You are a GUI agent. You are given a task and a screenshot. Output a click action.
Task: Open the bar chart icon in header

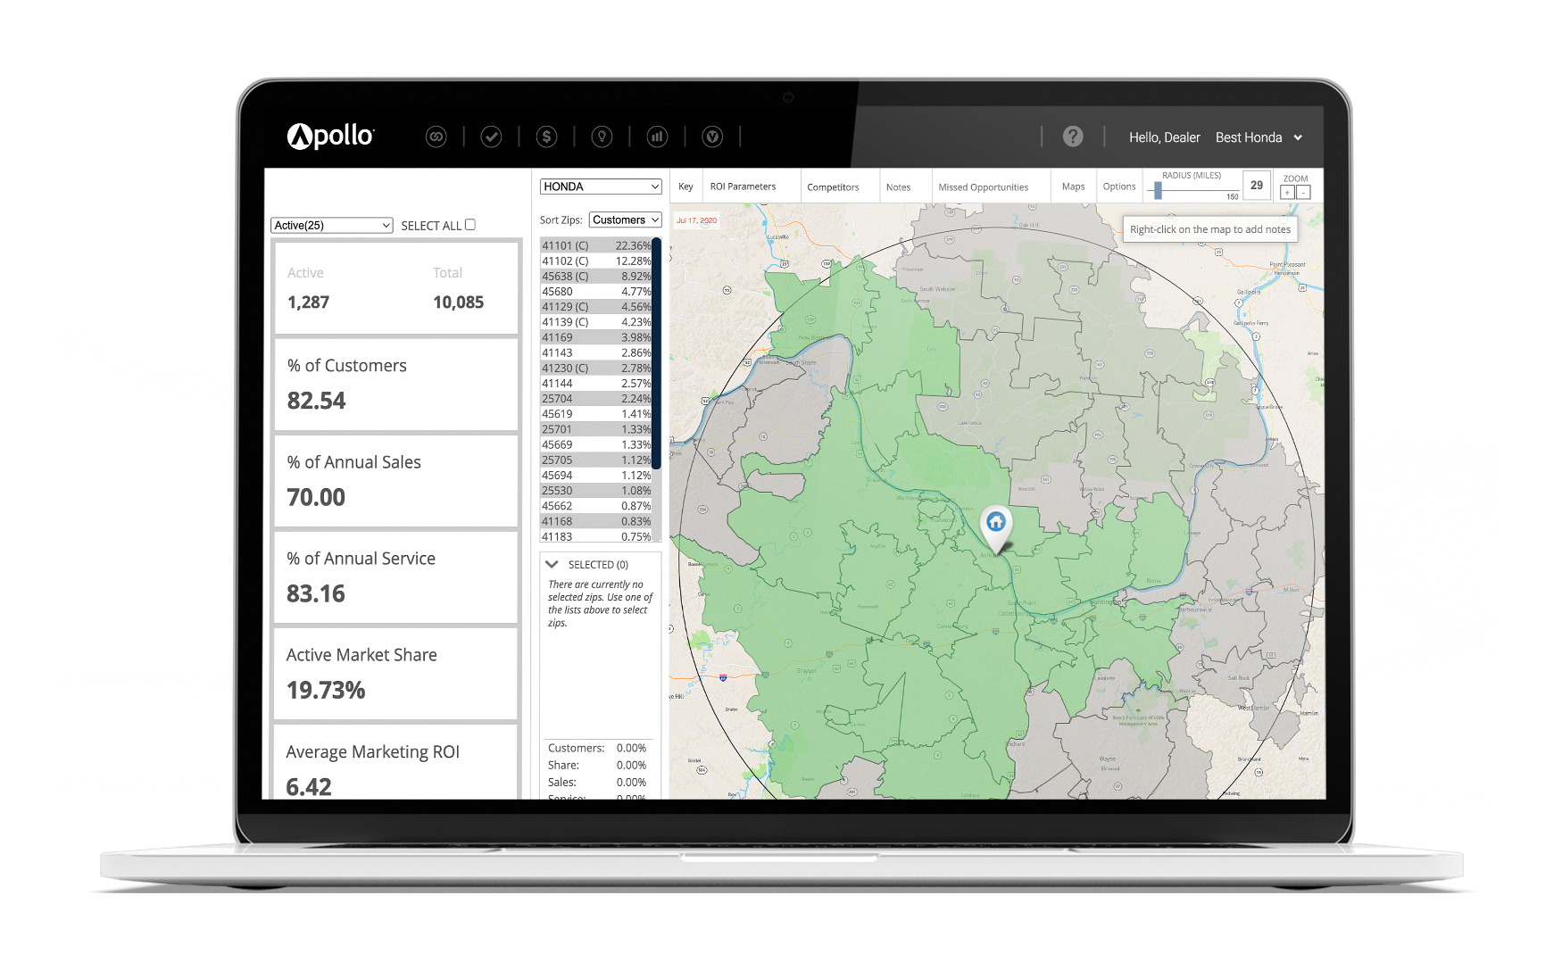[657, 137]
